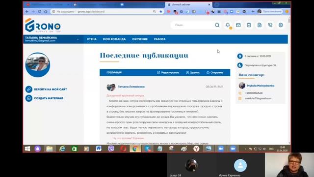314x177 pixels.
Task: Click the 'Партнеров в структуре' icon
Action: pos(240,65)
